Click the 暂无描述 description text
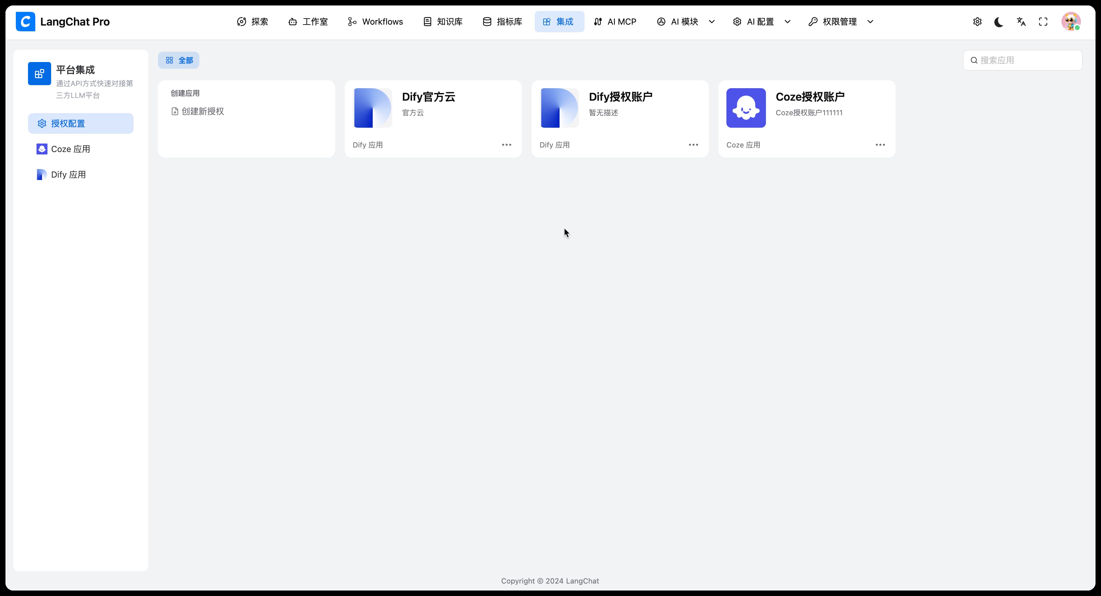Viewport: 1101px width, 596px height. click(x=603, y=113)
